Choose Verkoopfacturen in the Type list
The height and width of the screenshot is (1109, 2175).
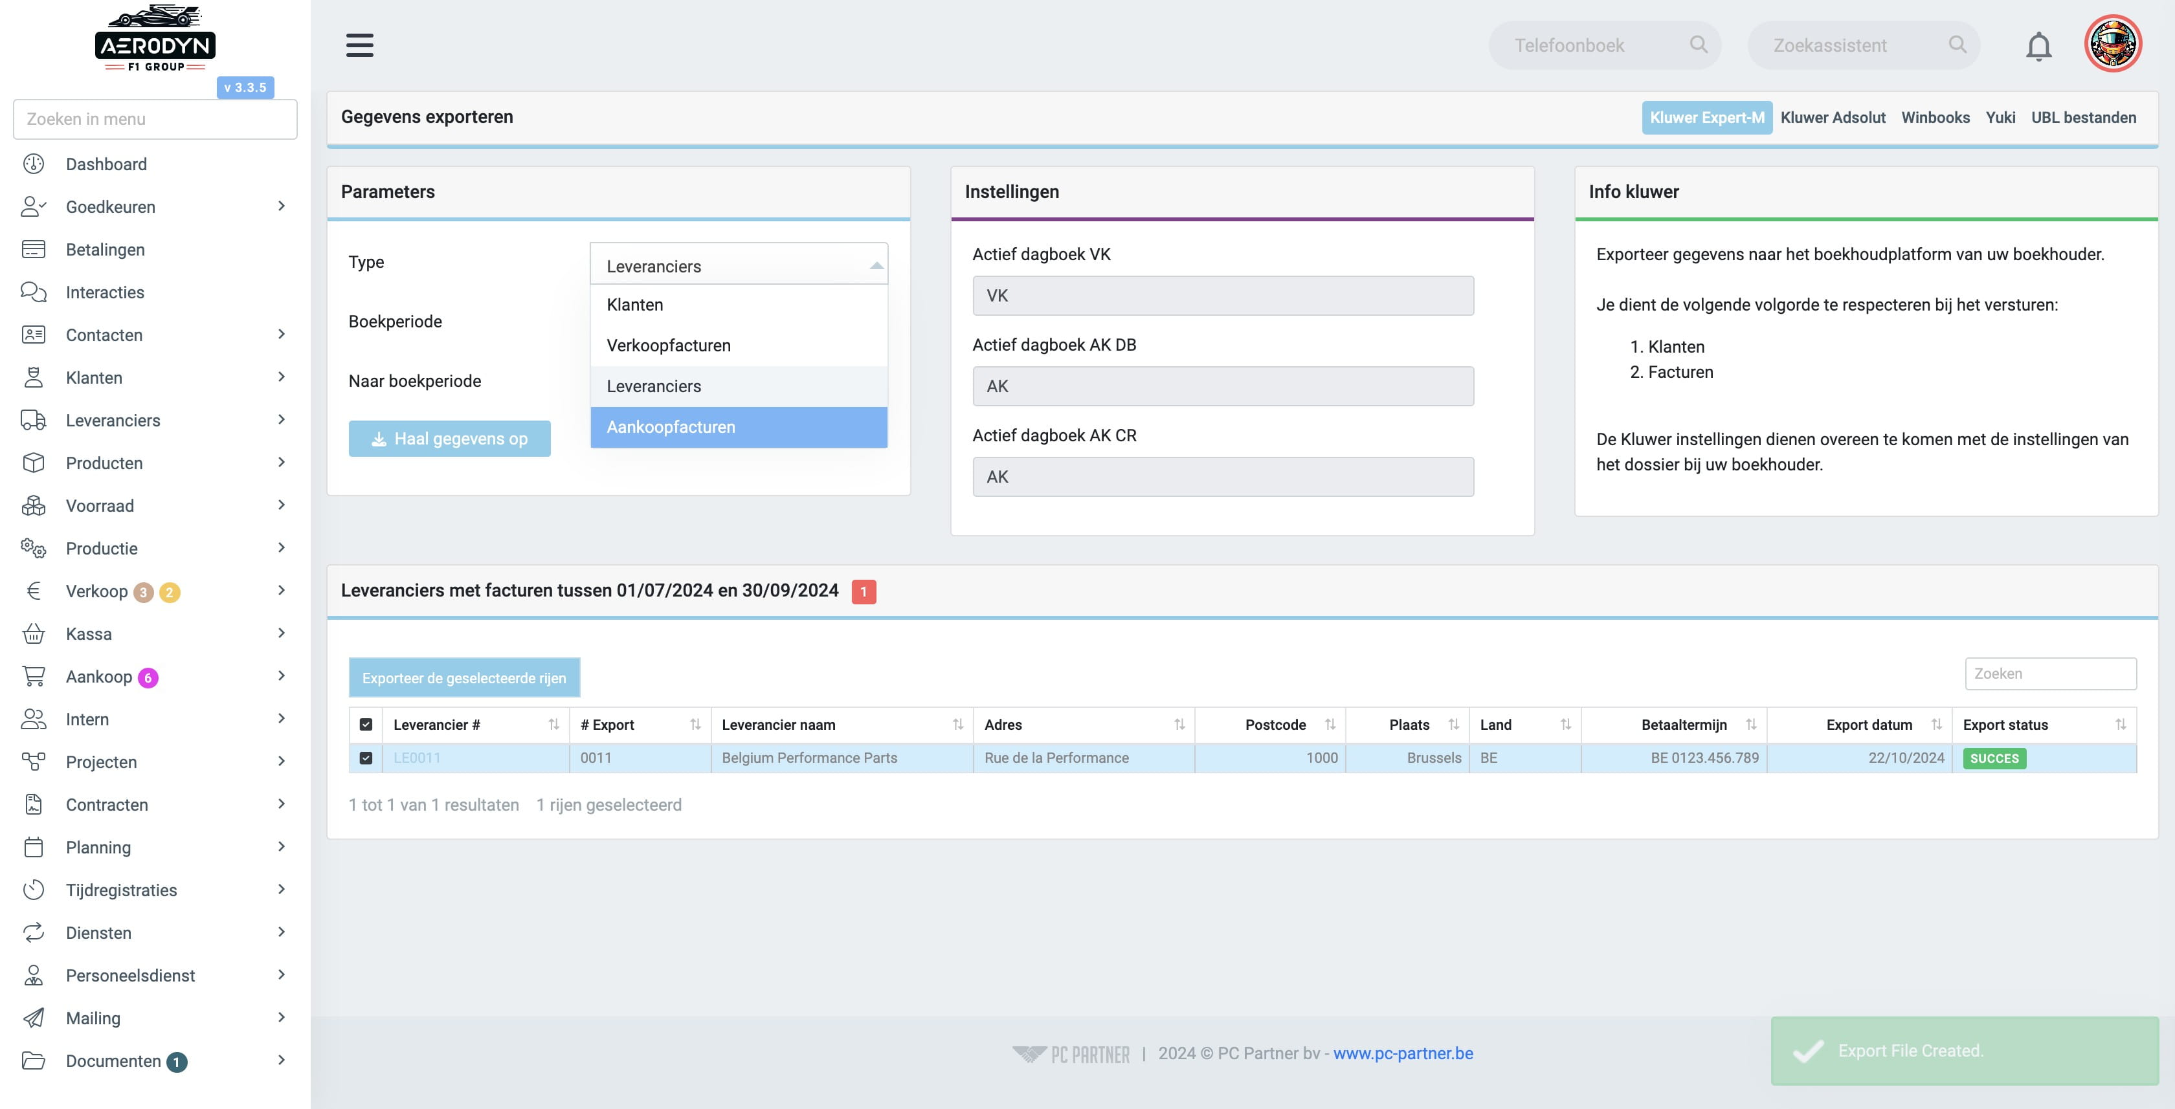tap(739, 346)
